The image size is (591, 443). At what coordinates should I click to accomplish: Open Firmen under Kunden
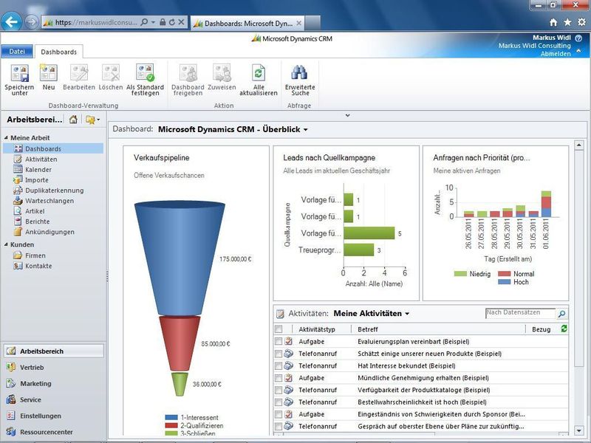[35, 255]
